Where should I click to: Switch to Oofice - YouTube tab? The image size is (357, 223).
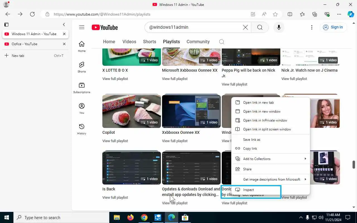pos(35,44)
